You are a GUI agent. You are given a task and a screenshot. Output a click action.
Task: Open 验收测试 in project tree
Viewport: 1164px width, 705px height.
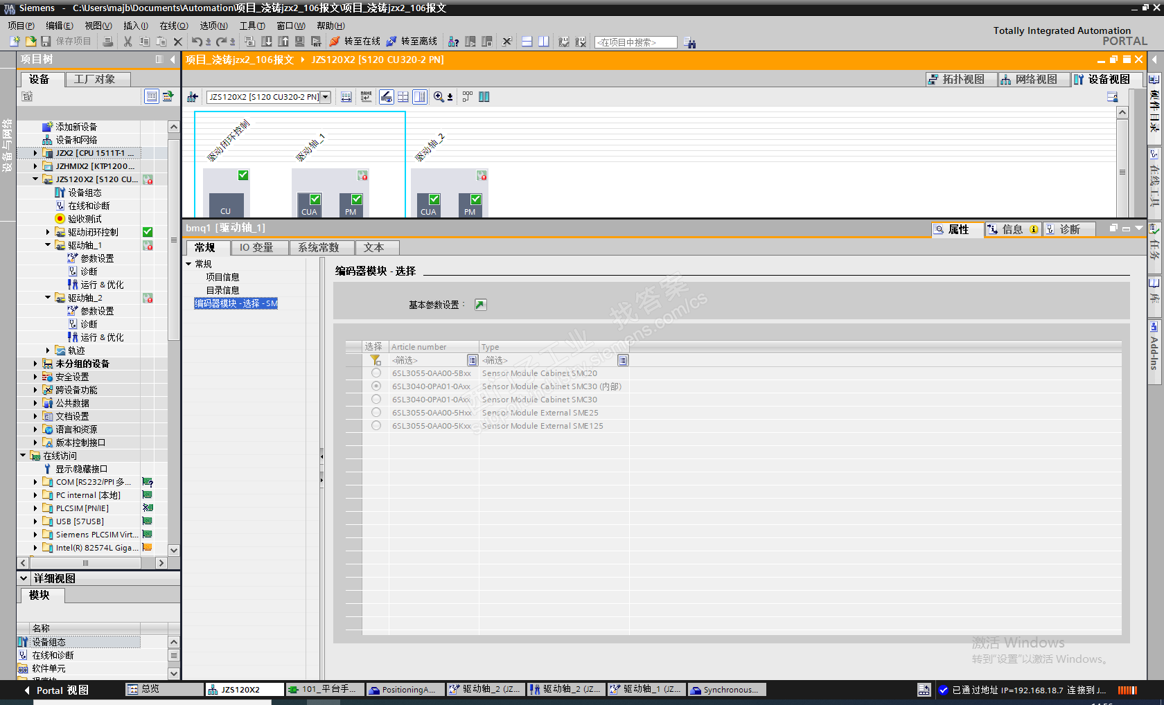coord(85,219)
